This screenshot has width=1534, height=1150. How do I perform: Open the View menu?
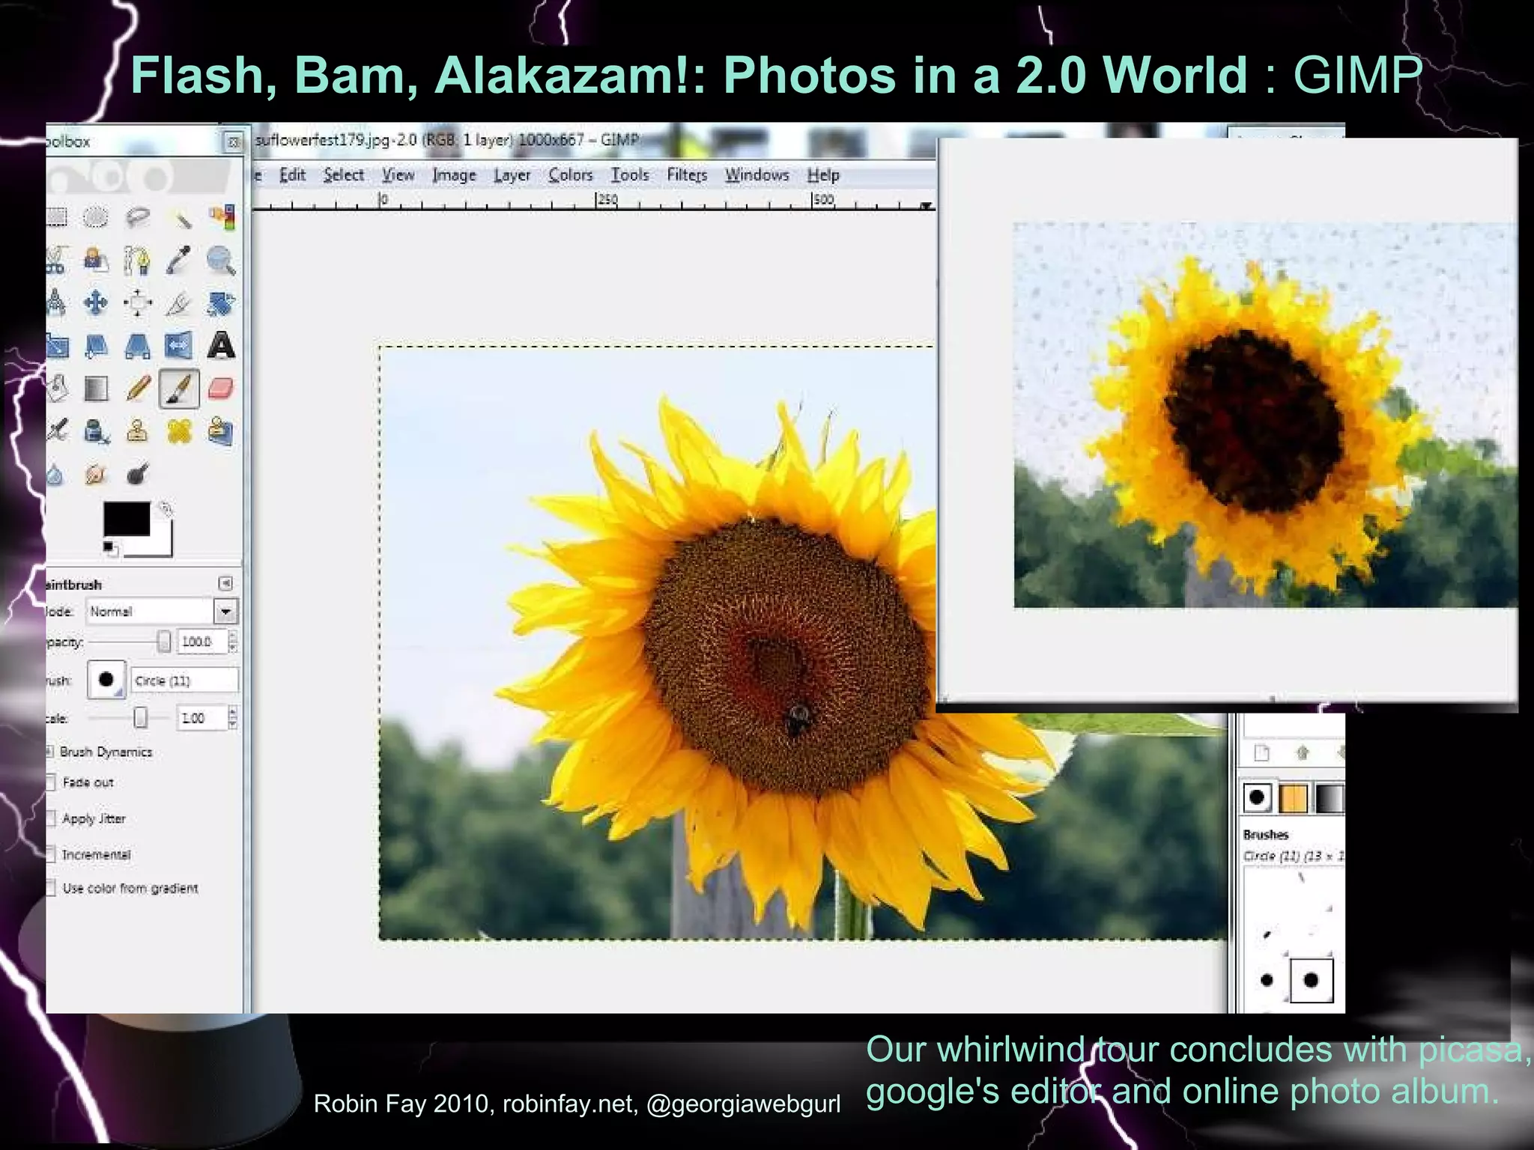pyautogui.click(x=398, y=175)
